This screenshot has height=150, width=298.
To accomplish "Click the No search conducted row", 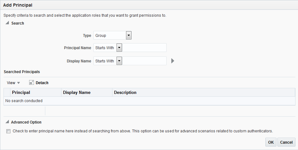I will 24,101.
